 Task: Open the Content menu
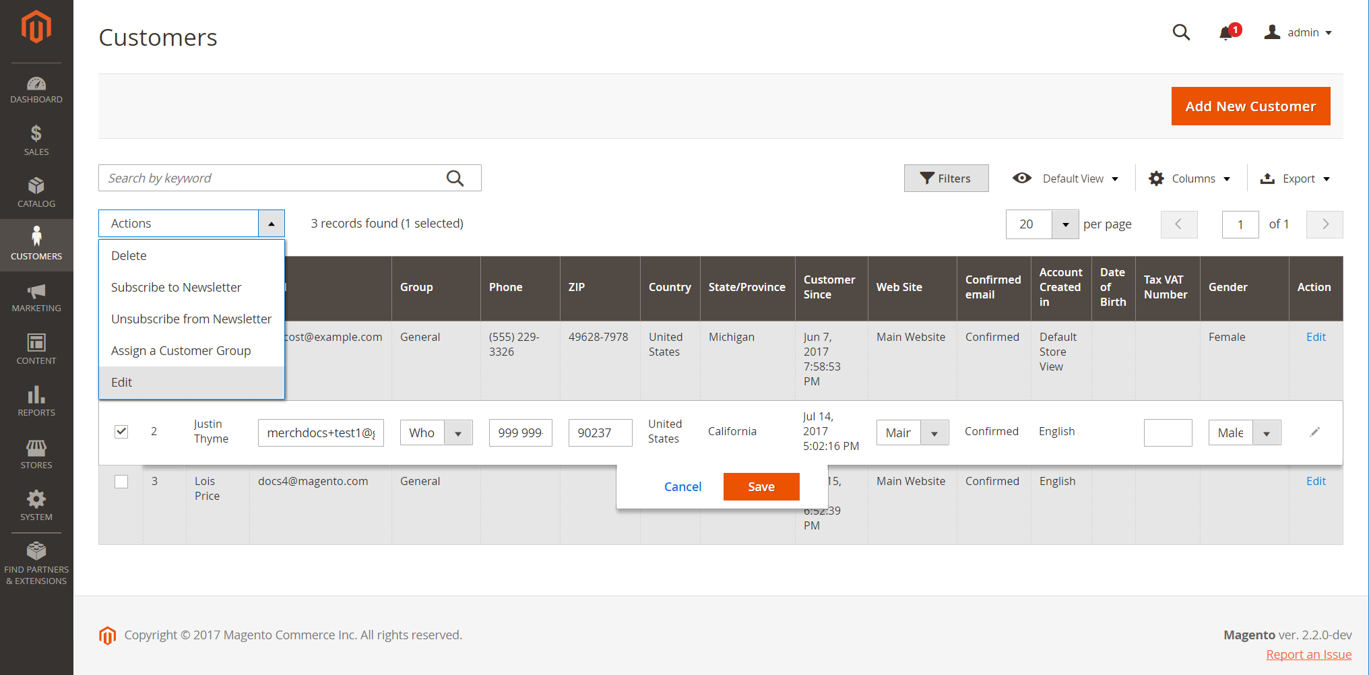(x=36, y=349)
